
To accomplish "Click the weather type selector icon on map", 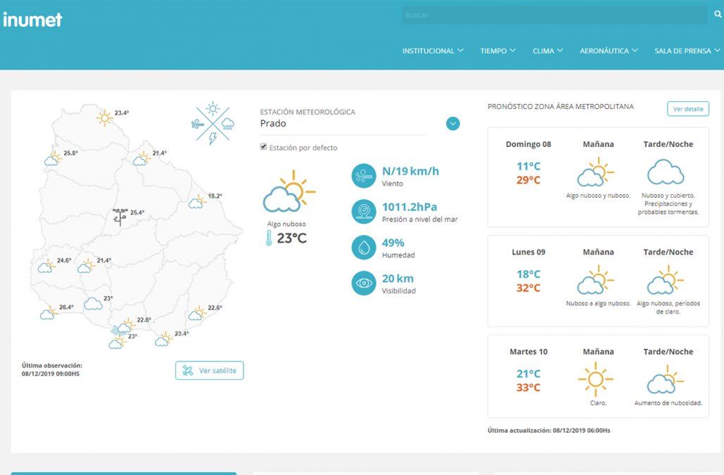I will click(x=212, y=124).
